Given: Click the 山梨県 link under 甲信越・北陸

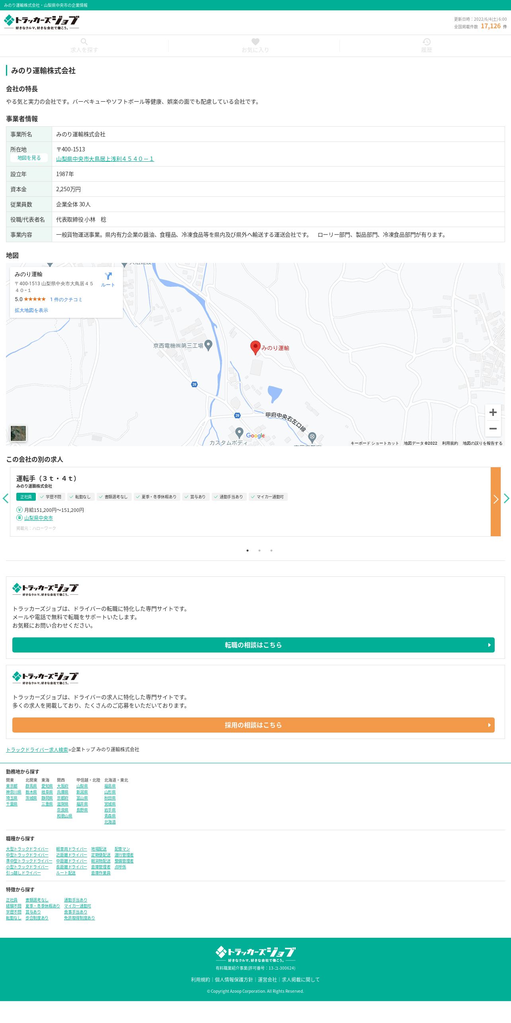Looking at the screenshot, I should coord(82,786).
